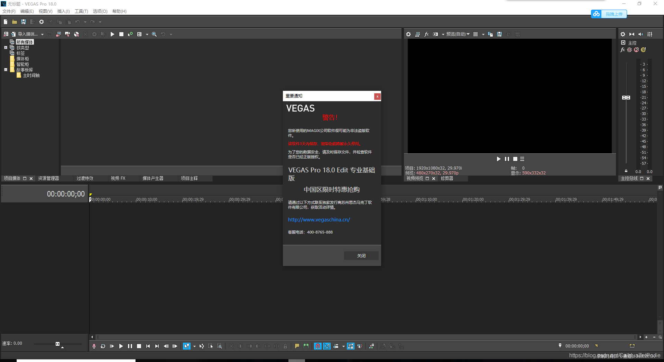Insert a region with the green flags icon

tap(306, 346)
